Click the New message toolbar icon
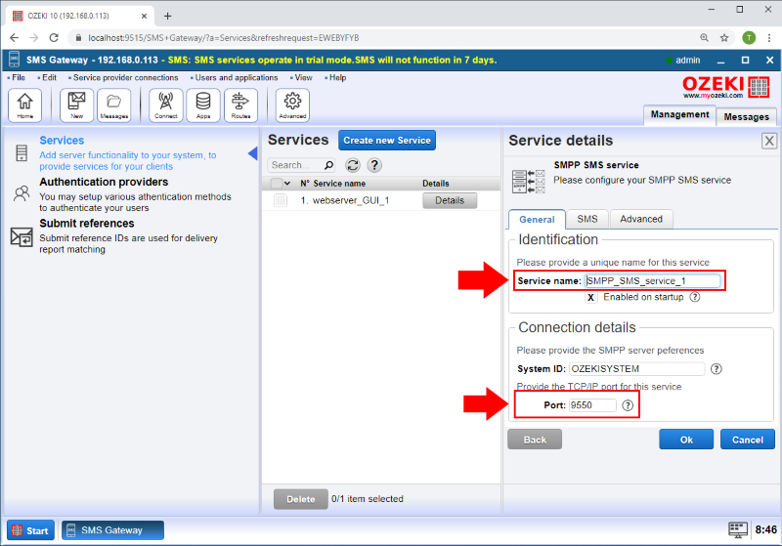The image size is (782, 546). click(77, 105)
